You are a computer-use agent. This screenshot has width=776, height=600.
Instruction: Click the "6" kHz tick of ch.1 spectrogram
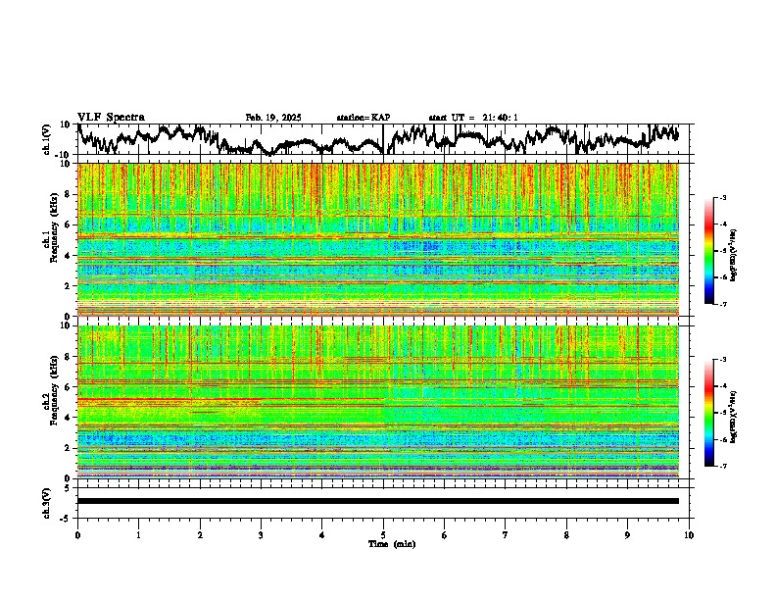click(70, 225)
